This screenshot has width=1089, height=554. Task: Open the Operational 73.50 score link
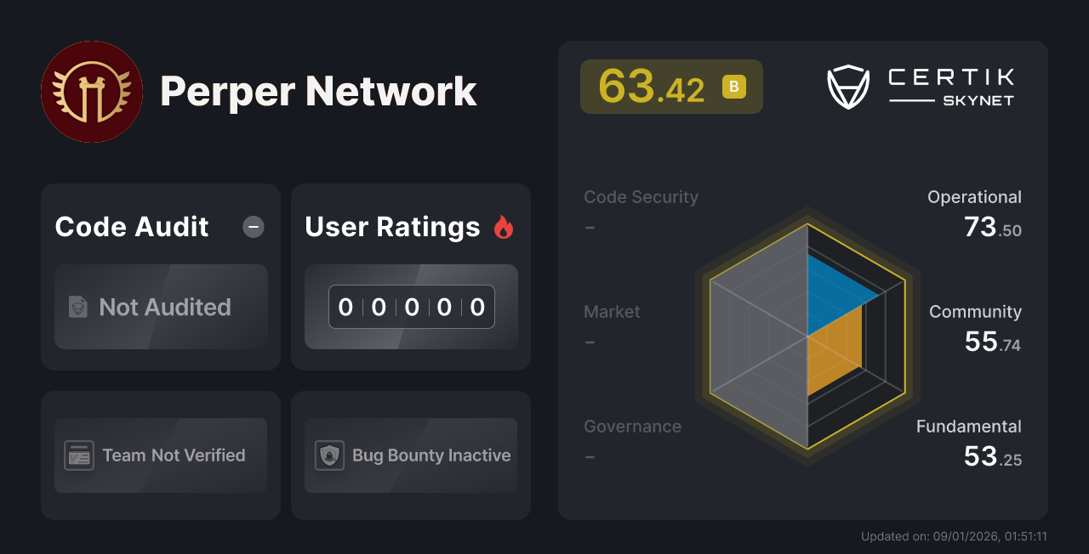[974, 212]
